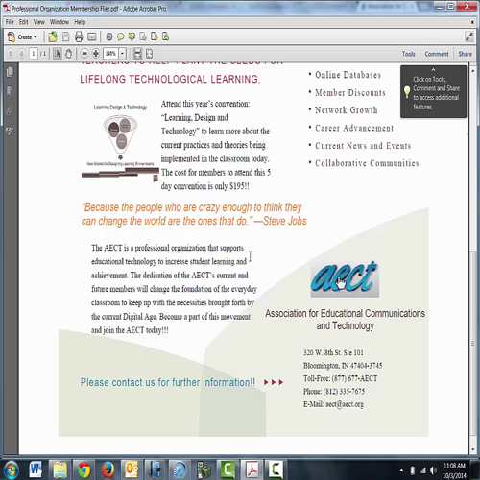480x480 pixels.
Task: Open Microsoft Word from taskbar
Action: pyautogui.click(x=36, y=470)
